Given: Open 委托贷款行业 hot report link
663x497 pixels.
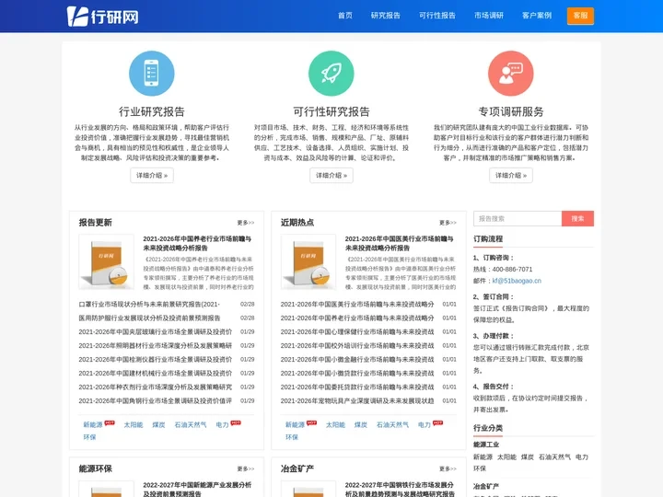Looking at the screenshot, I should point(357,387).
